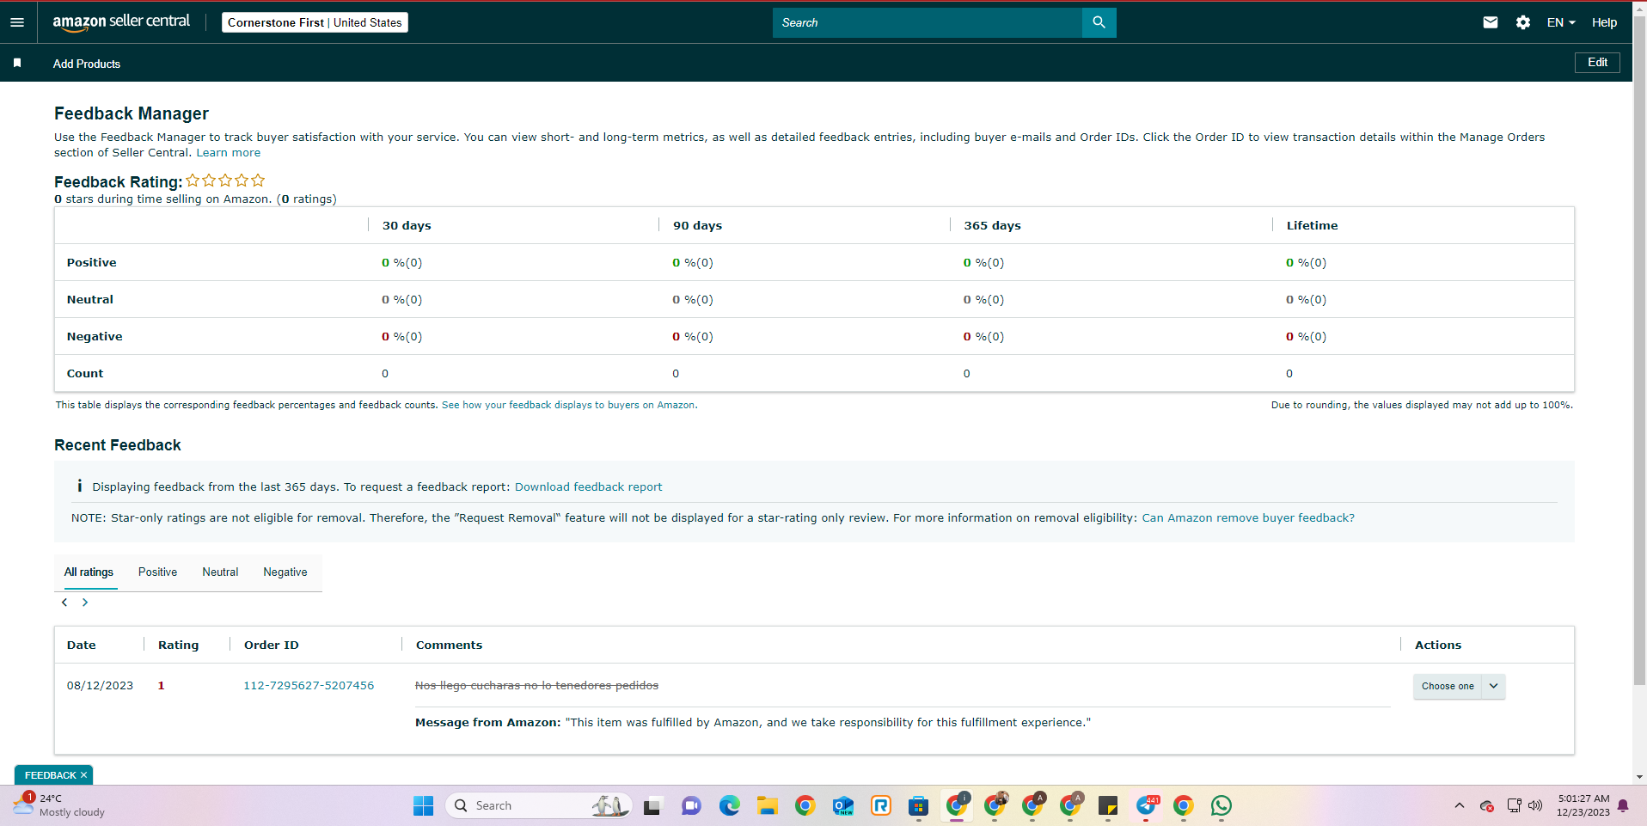Click the Add Products link

(x=87, y=64)
